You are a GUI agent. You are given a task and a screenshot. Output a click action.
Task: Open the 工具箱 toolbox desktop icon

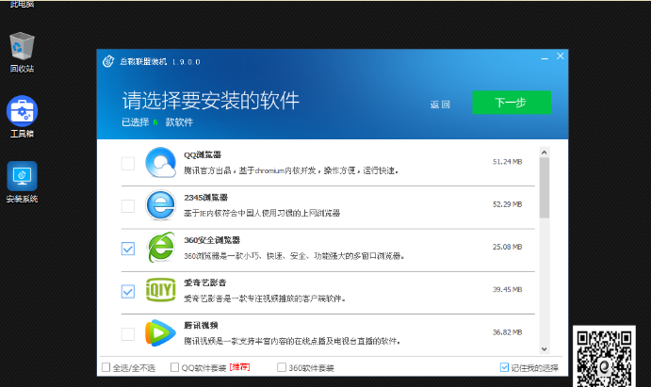pyautogui.click(x=22, y=117)
